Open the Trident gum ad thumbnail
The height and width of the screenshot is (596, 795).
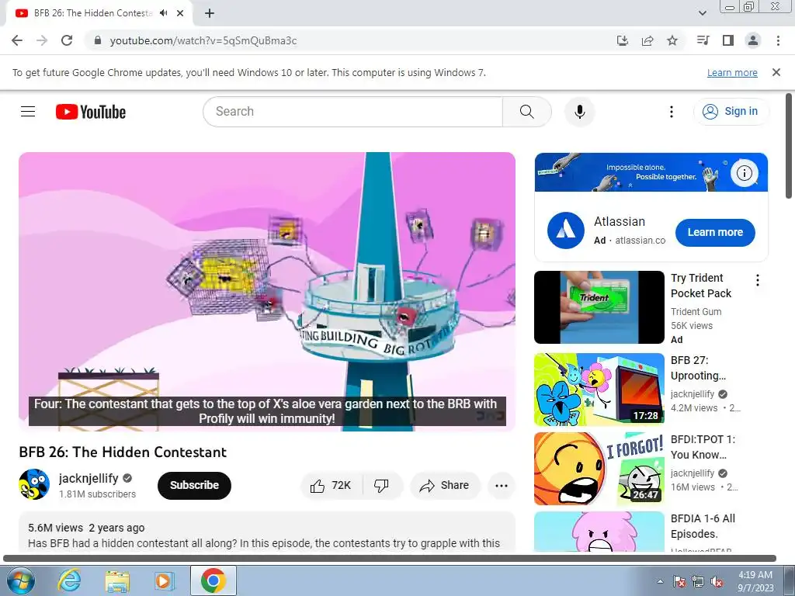(x=599, y=307)
